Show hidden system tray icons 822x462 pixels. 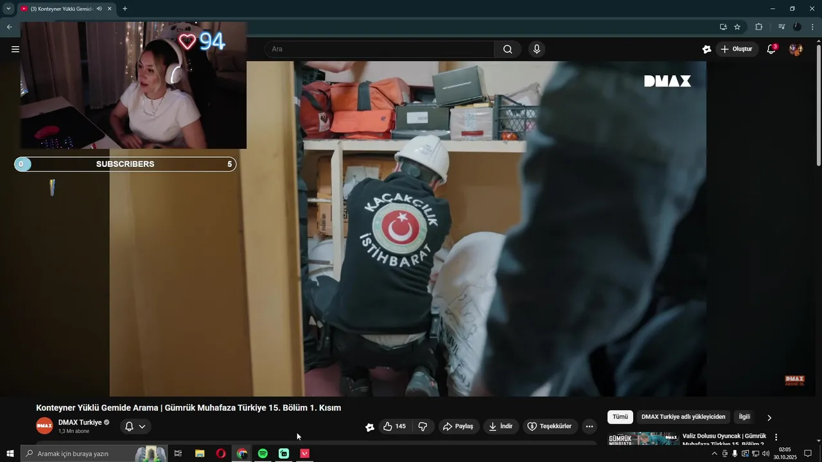[x=714, y=454]
